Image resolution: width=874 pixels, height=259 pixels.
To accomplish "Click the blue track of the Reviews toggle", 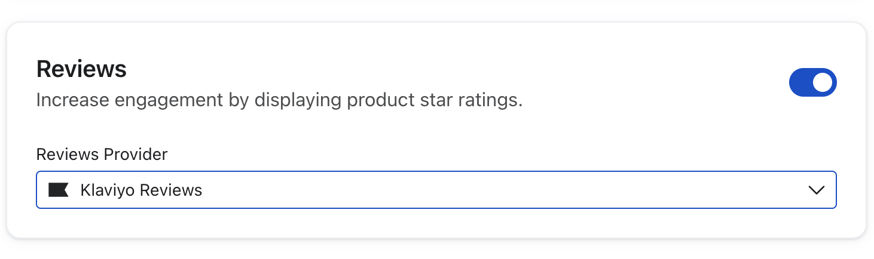I will (801, 82).
